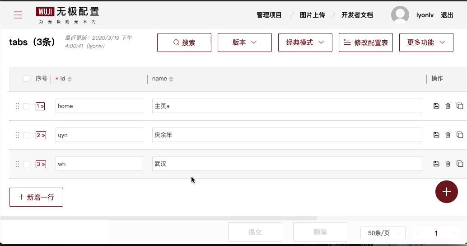This screenshot has width=467, height=246.
Task: Add a row with 新增一行 button
Action: 36,197
